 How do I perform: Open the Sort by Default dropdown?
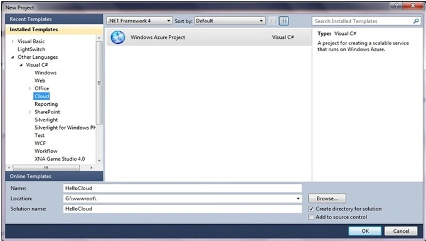(230, 21)
